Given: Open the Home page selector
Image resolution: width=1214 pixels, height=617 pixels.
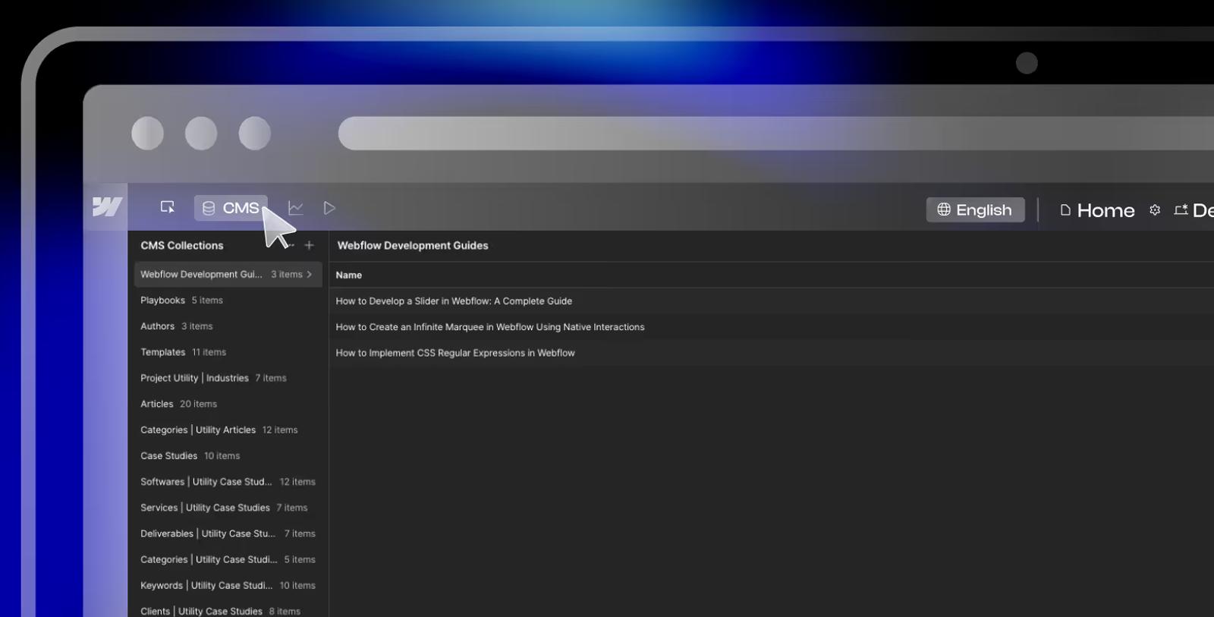Looking at the screenshot, I should (1097, 210).
